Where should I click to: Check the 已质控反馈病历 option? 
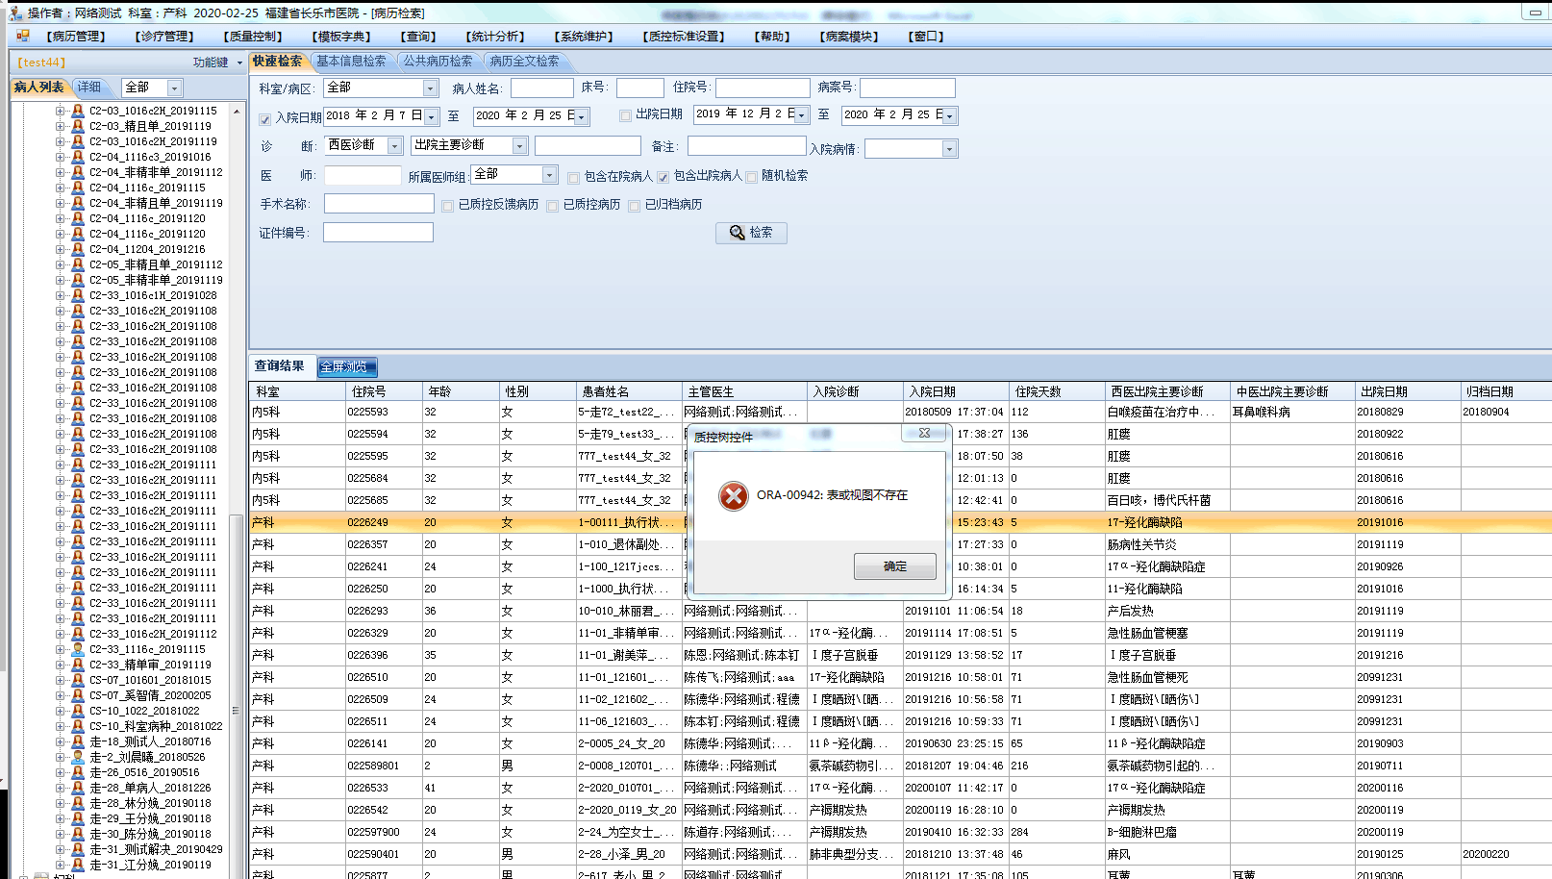coord(448,206)
